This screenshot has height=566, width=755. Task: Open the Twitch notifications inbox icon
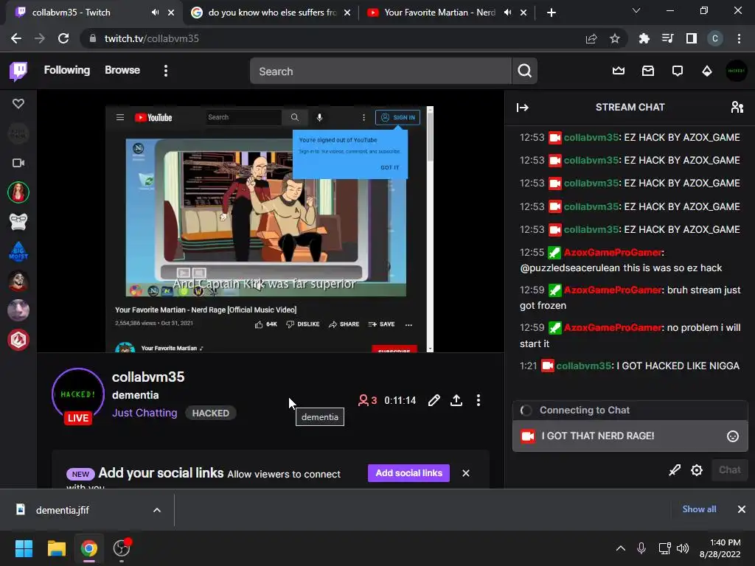click(648, 71)
